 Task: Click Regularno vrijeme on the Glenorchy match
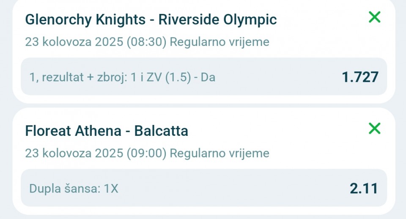click(219, 42)
